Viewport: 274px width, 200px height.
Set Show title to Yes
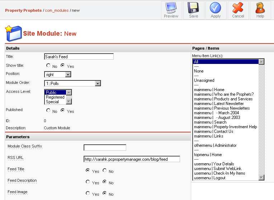62,65
